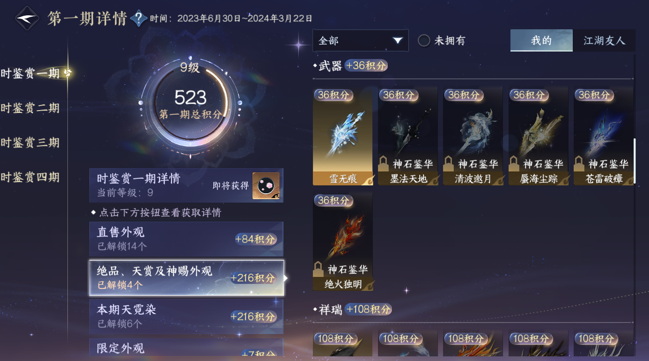This screenshot has height=361, width=649.
Task: Select the 苍雷破瘴 weapon icon
Action: click(x=603, y=136)
